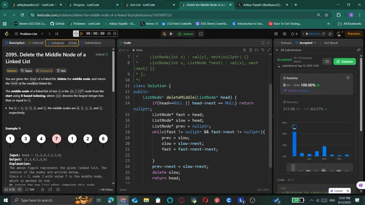Click the runtime distribution range slider

click(319, 168)
